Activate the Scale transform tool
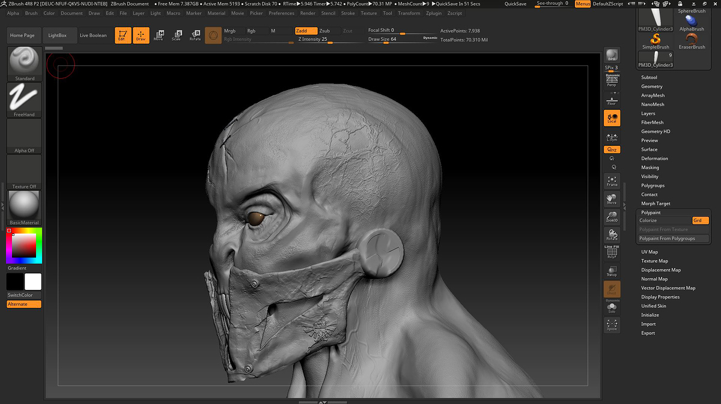Screen dimensions: 721x404 [x=176, y=35]
